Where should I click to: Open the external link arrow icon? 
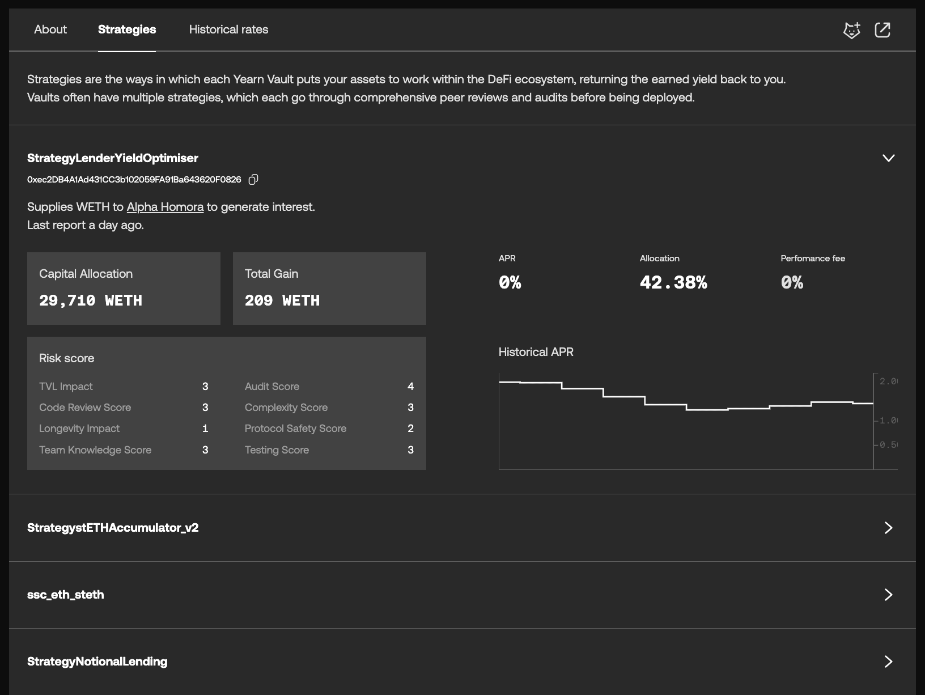[882, 30]
